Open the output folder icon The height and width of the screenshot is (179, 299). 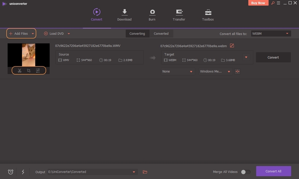click(x=145, y=172)
